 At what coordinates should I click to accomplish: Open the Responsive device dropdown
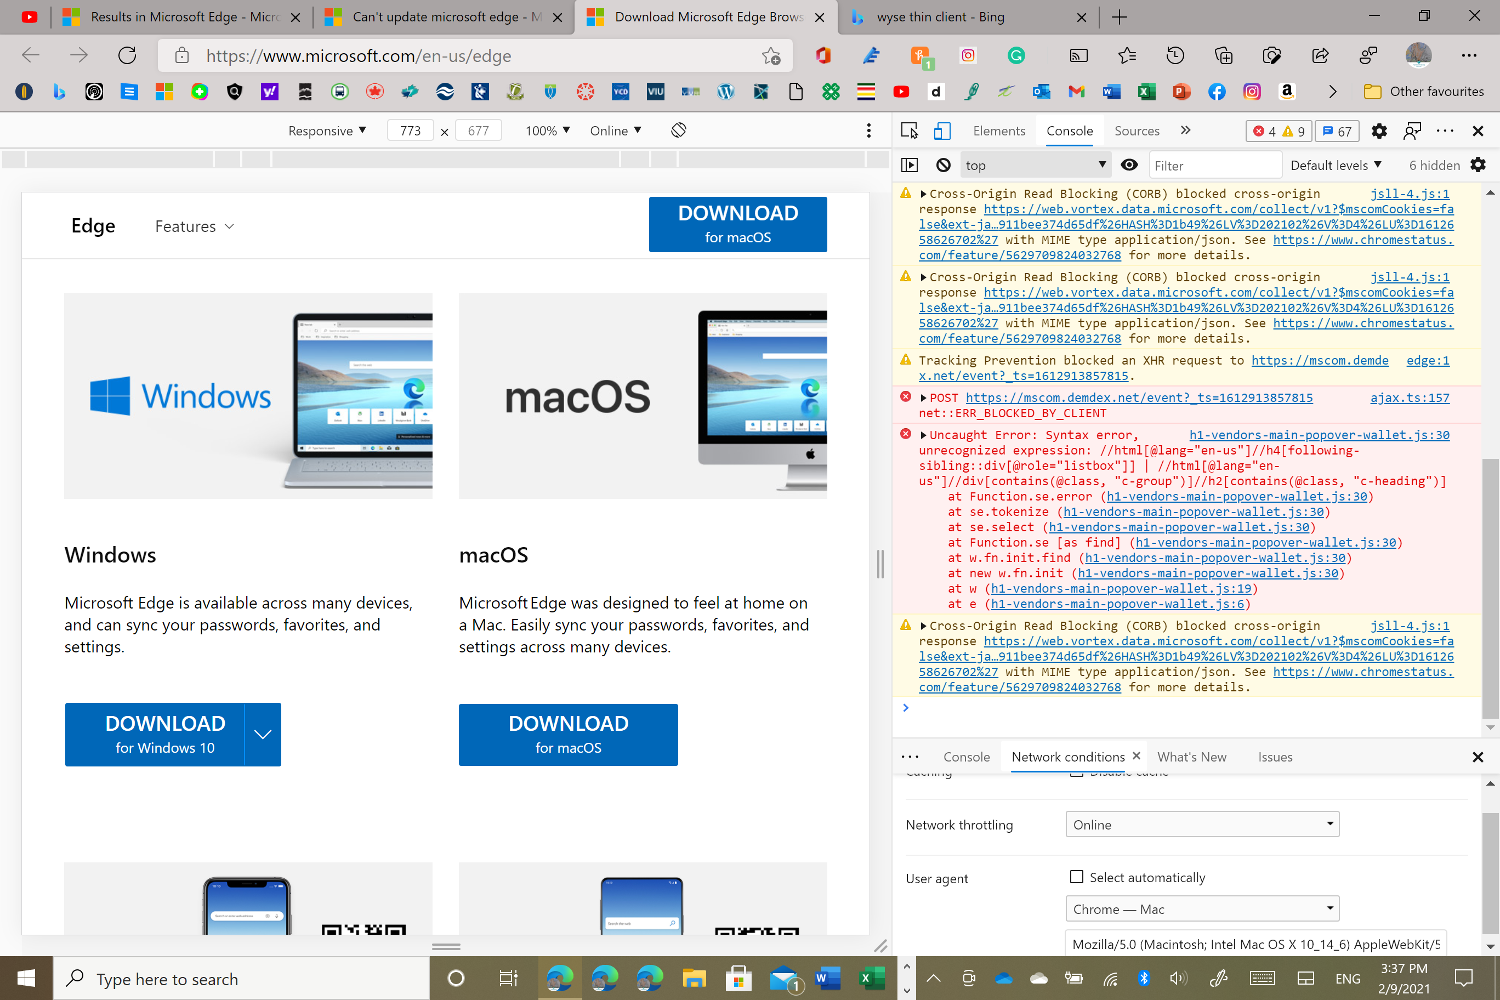(x=327, y=130)
